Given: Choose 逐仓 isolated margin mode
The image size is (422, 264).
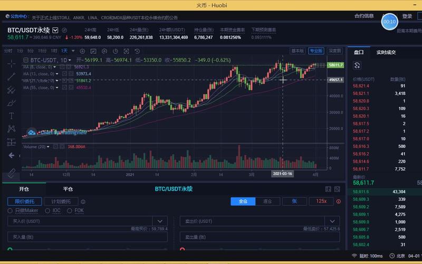Looking at the screenshot, I should pyautogui.click(x=267, y=201).
